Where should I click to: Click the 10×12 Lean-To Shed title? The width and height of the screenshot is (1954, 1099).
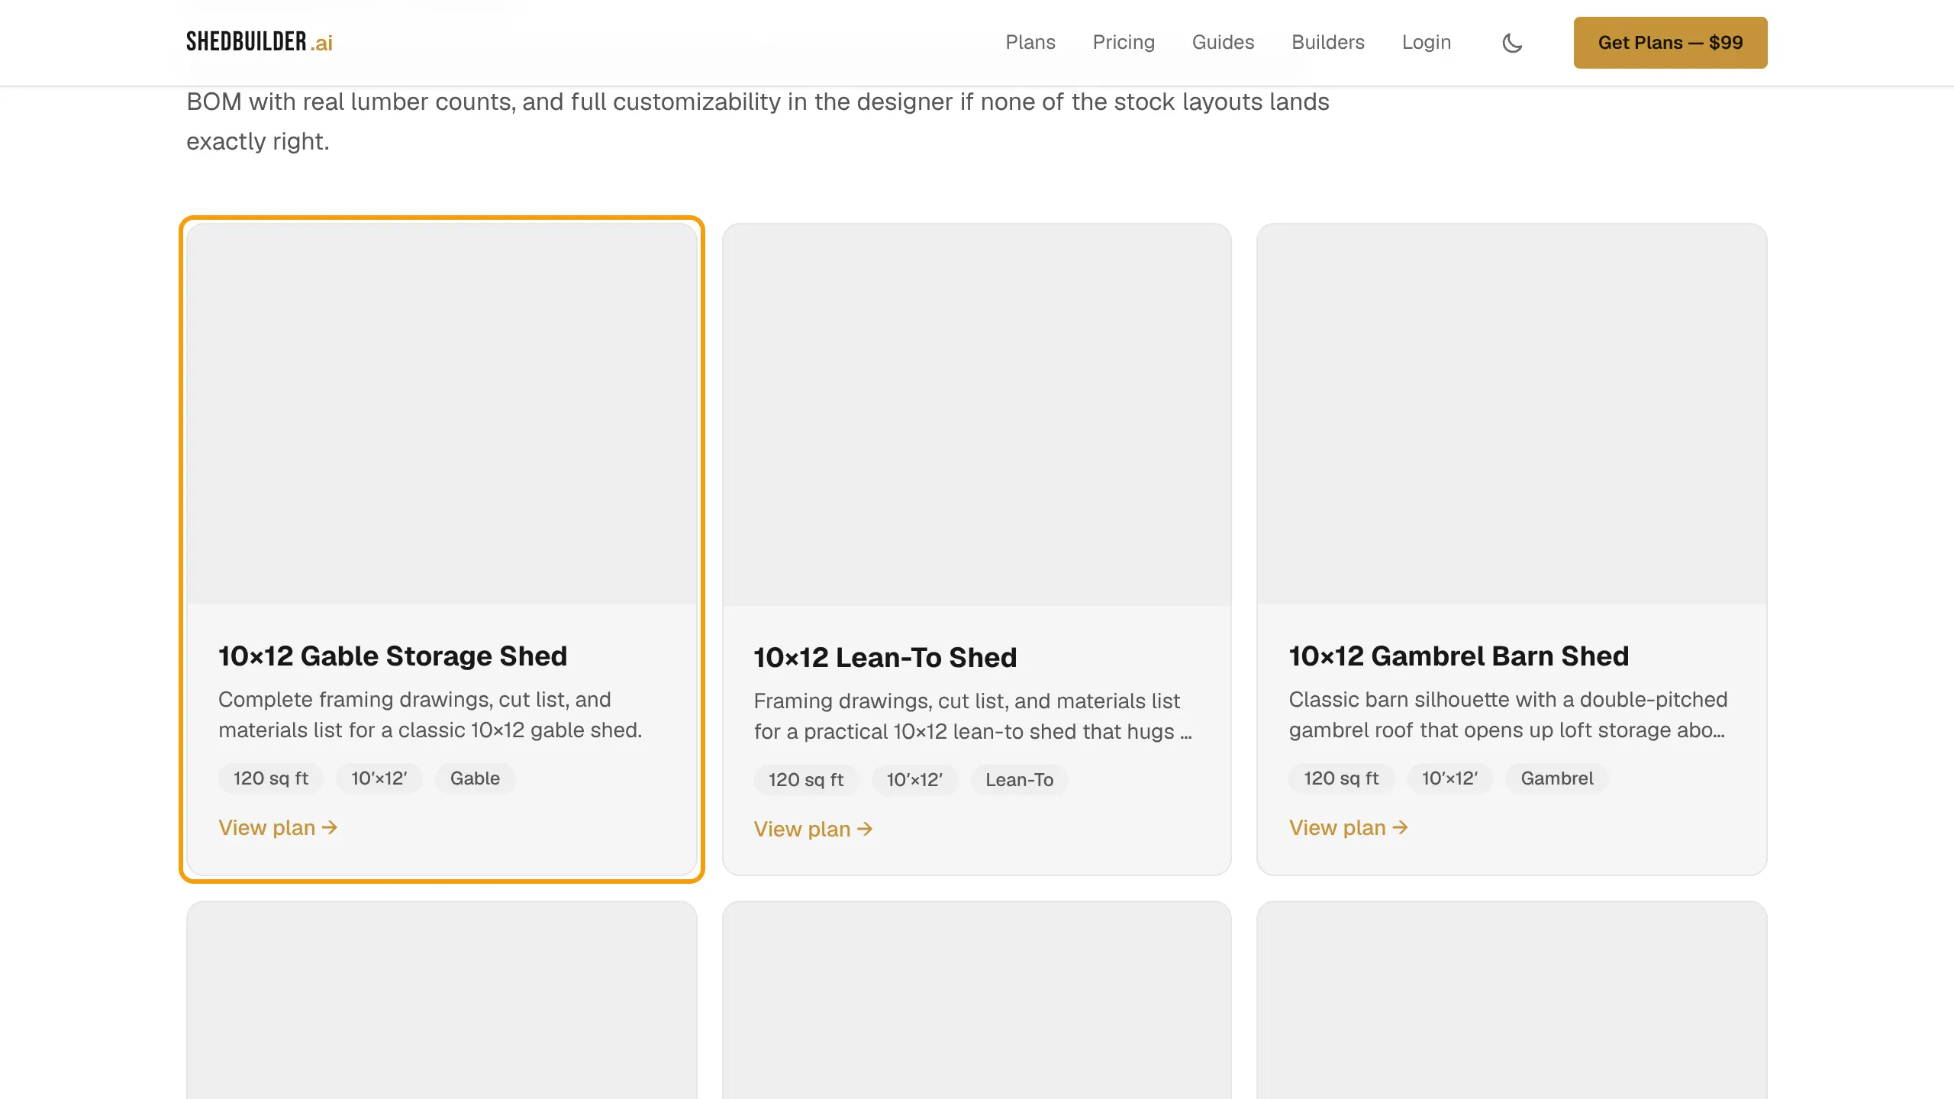tap(885, 657)
